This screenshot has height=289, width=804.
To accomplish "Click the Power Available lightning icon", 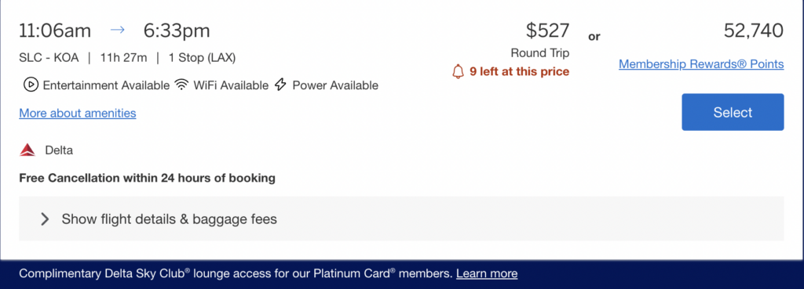I will pos(280,85).
